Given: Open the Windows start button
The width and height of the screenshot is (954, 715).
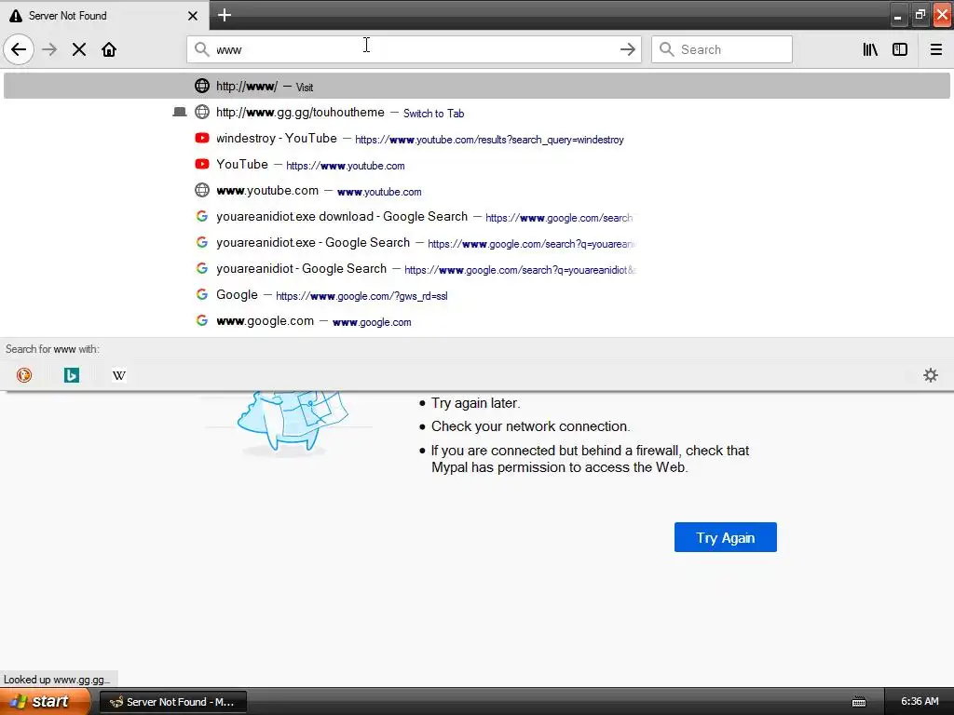Looking at the screenshot, I should pyautogui.click(x=45, y=701).
